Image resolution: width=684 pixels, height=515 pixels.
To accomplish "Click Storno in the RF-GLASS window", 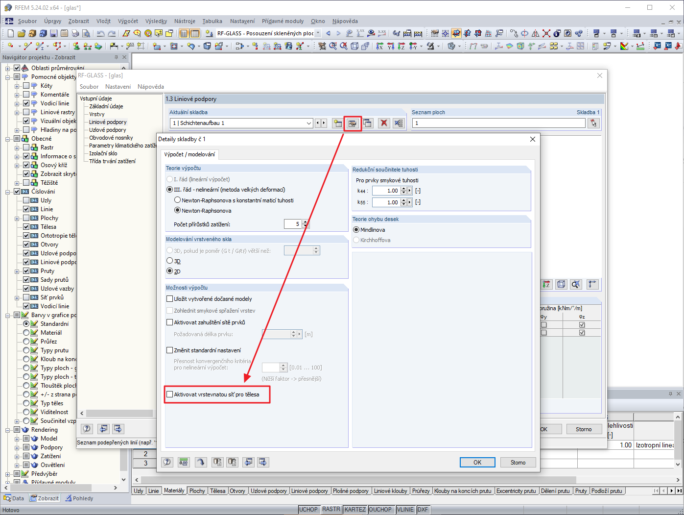I will pyautogui.click(x=584, y=429).
